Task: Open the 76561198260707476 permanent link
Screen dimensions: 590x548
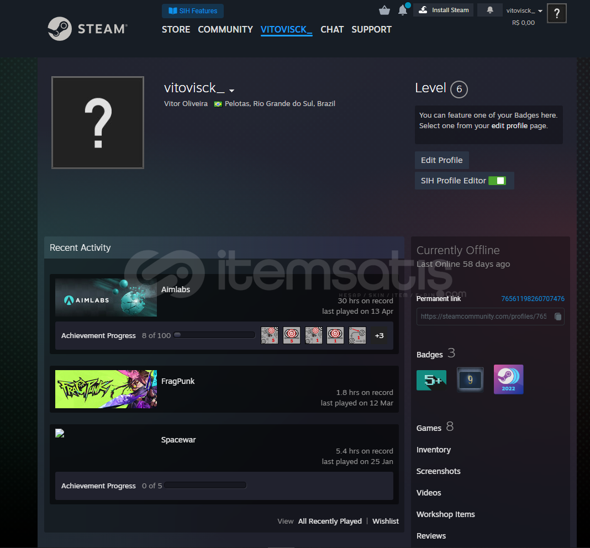Action: [x=533, y=298]
